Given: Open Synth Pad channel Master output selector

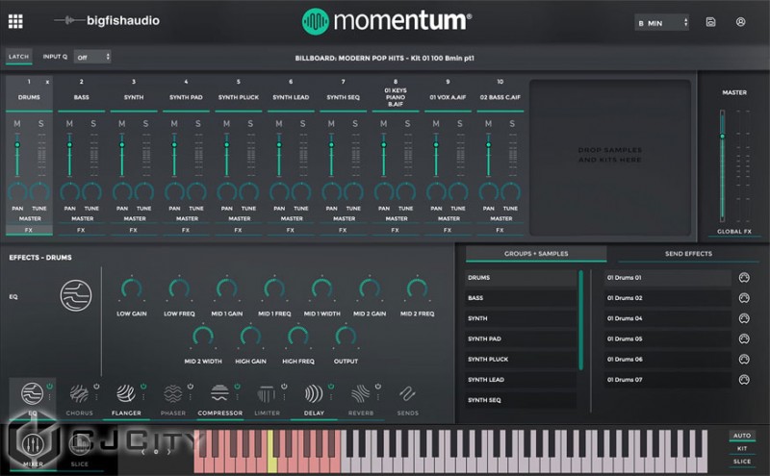Looking at the screenshot, I should [187, 219].
